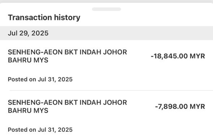Open the -18,845.00 MYR Senheng transaction
Screen dimensions: 213x135
pos(106,65)
